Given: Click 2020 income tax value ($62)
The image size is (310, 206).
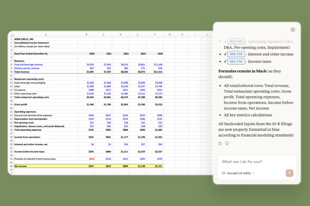Looking at the screenshot, I should point(91,159).
